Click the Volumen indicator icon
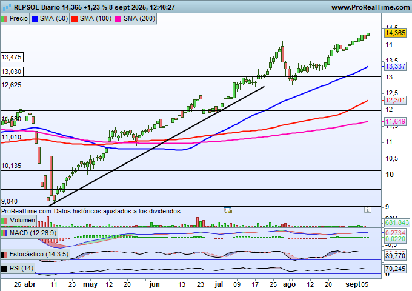This screenshot has width=412, height=291. click(5, 221)
